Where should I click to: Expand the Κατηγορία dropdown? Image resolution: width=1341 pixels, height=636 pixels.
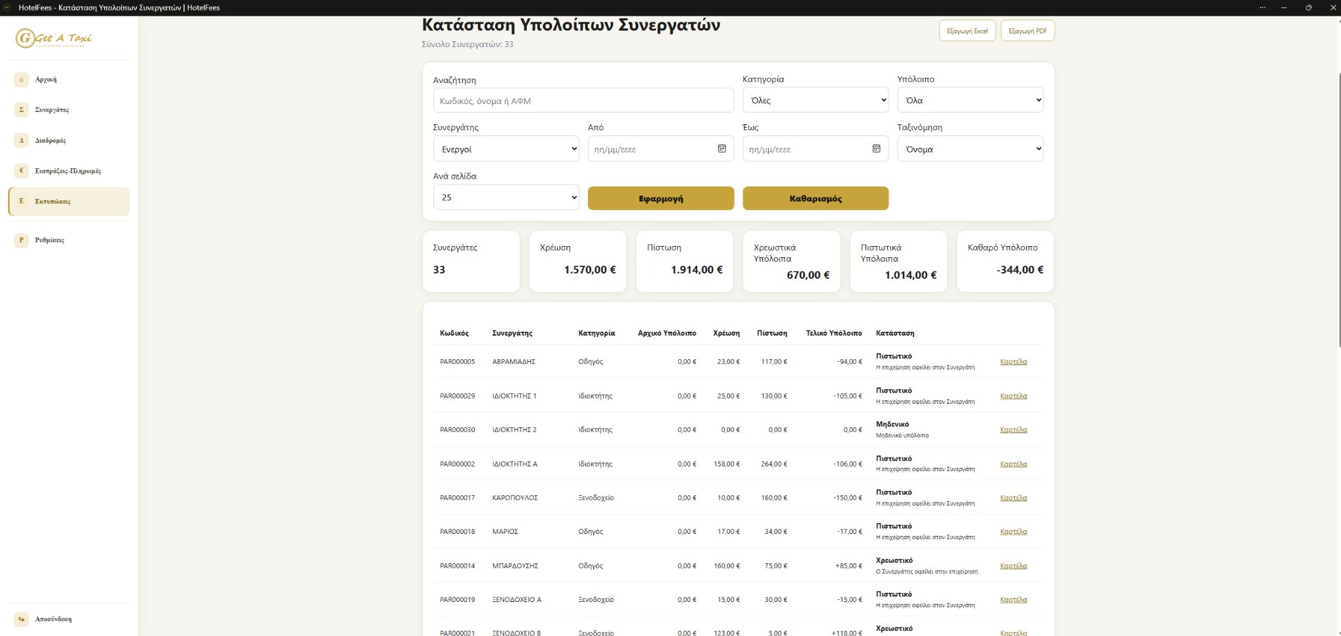(x=815, y=100)
